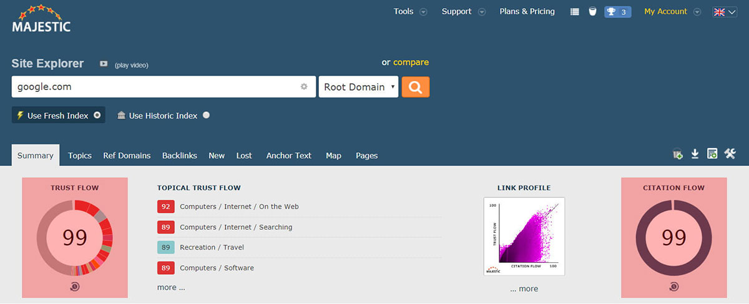This screenshot has height=304, width=749.
Task: Click the compare link
Action: 411,62
